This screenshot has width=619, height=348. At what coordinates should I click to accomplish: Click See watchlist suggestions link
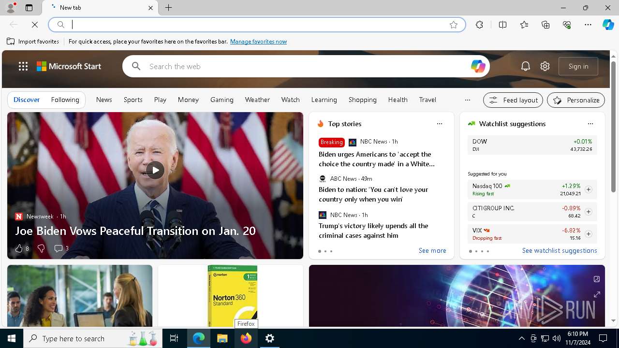click(560, 250)
